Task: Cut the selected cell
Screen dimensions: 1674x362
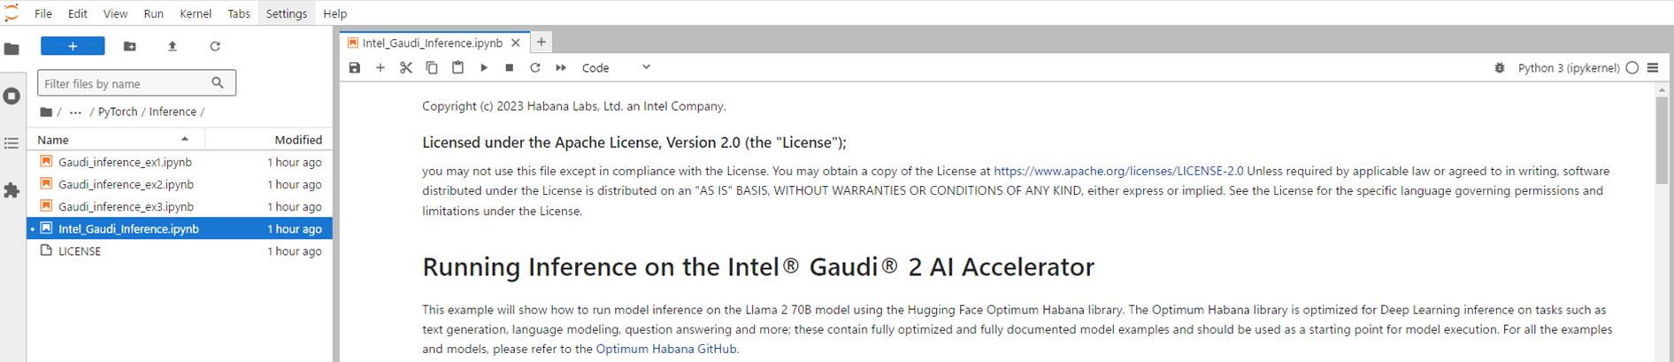Action: (x=406, y=67)
